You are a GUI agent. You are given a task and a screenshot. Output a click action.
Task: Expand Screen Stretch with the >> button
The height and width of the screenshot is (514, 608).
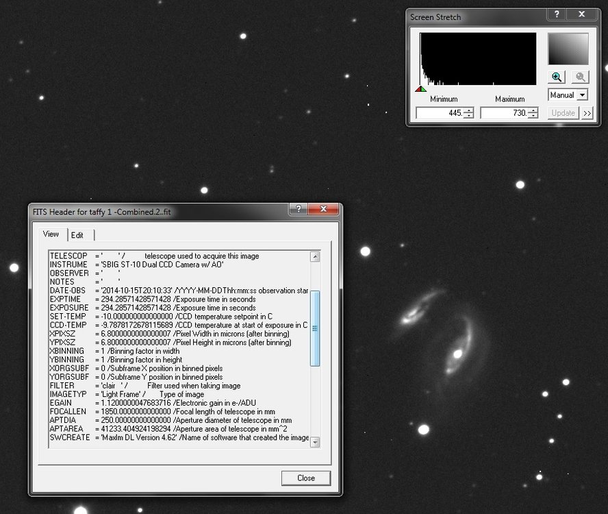pos(587,113)
